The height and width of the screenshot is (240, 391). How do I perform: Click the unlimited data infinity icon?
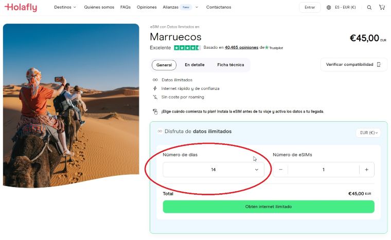coord(155,80)
